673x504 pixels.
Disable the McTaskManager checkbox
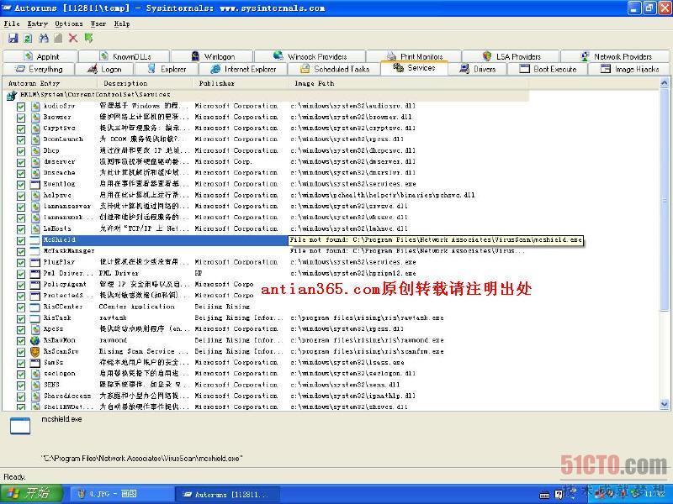tap(20, 251)
